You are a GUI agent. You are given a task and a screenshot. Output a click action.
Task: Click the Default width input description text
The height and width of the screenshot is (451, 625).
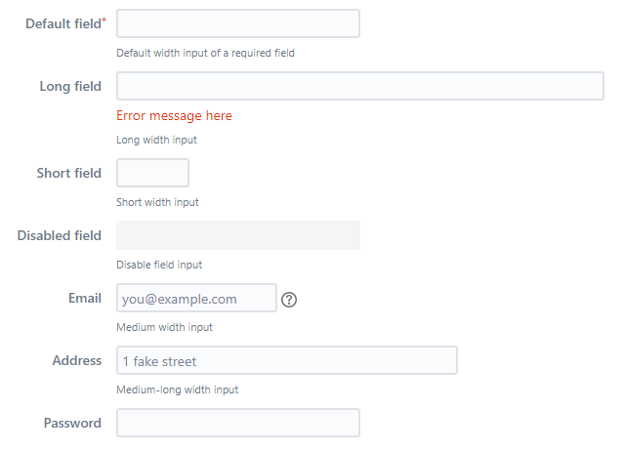click(206, 53)
